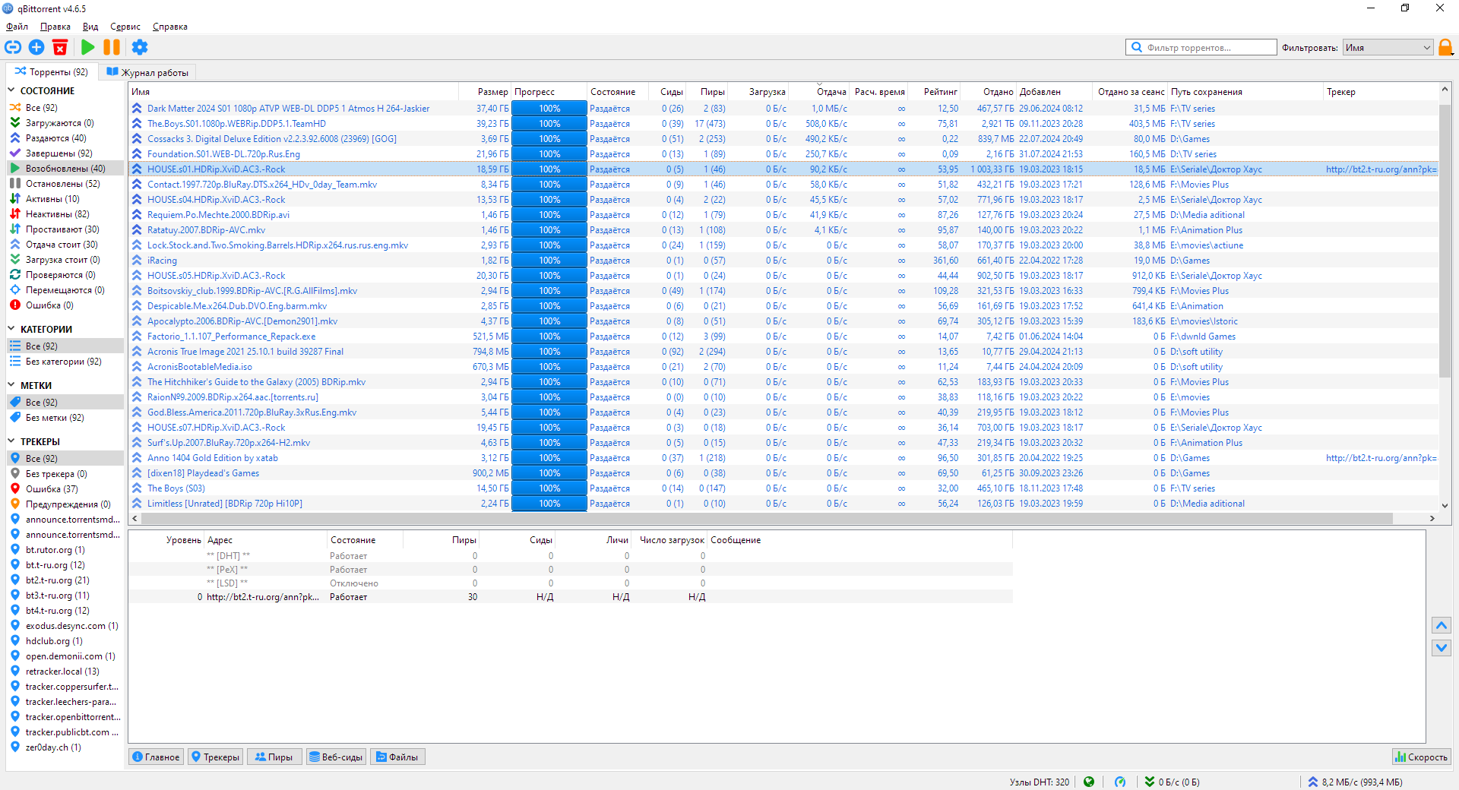
Task: Click the move down arrow button in tracker panel
Action: click(1442, 648)
